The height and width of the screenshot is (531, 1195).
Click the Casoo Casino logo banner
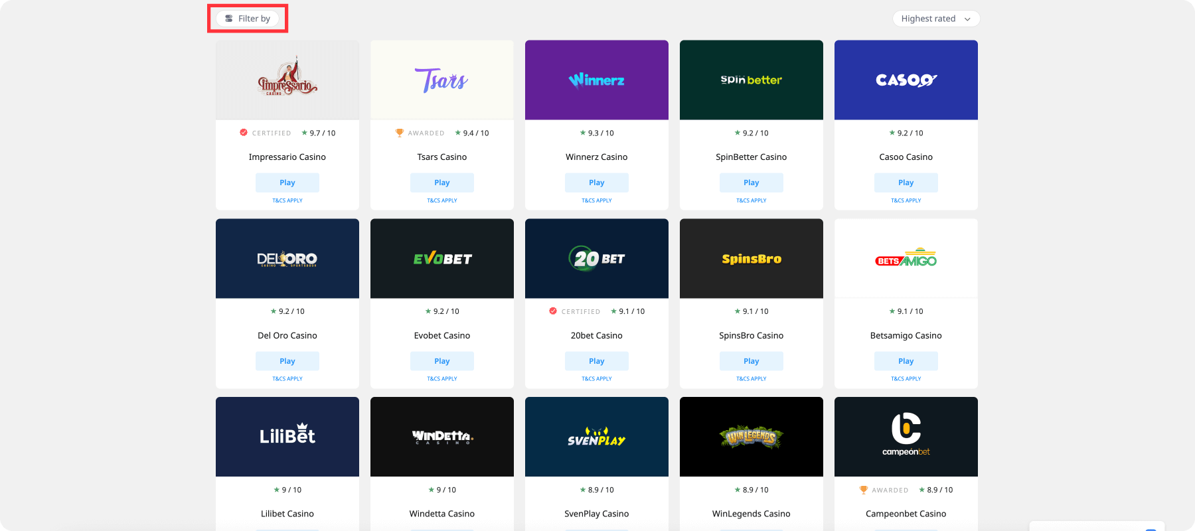pyautogui.click(x=906, y=80)
